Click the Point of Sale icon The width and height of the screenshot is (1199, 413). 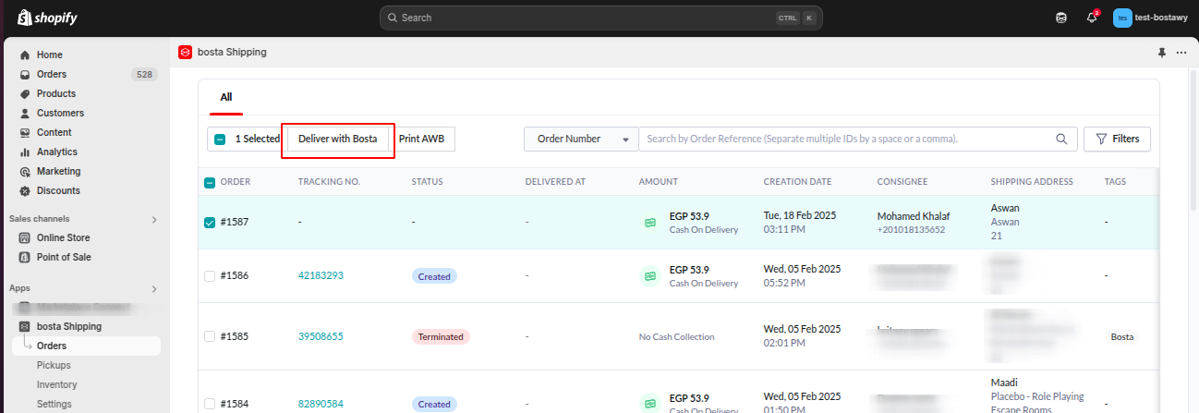coord(25,257)
